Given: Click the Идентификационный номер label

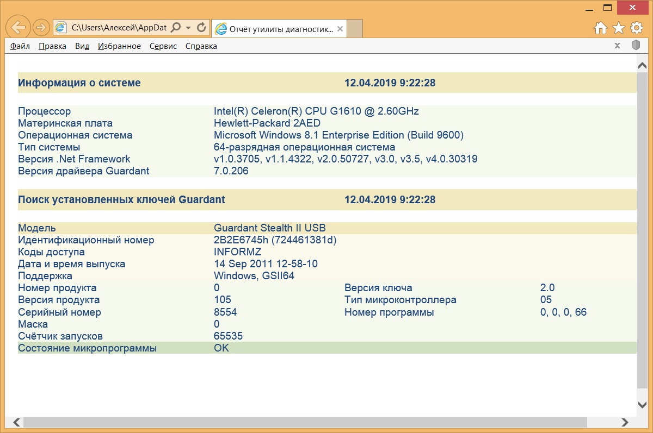Looking at the screenshot, I should coord(86,240).
